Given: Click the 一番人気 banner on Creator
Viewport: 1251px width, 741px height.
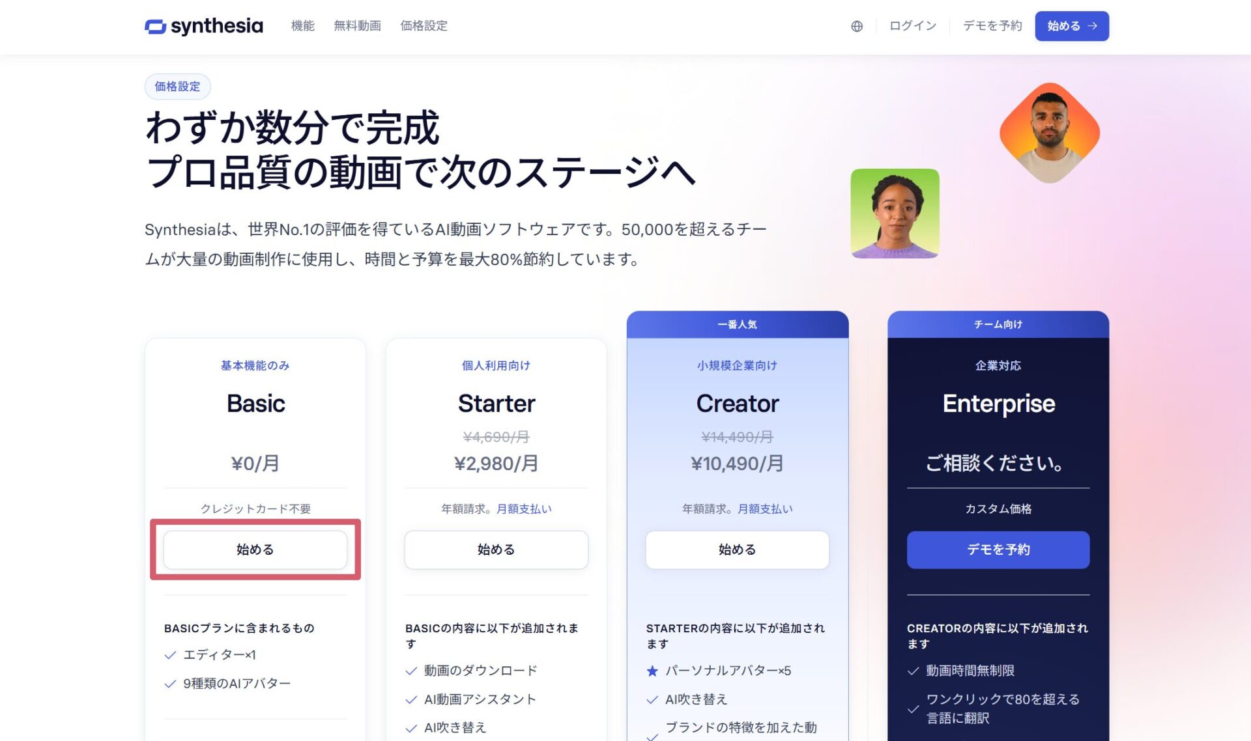Looking at the screenshot, I should click(x=738, y=324).
